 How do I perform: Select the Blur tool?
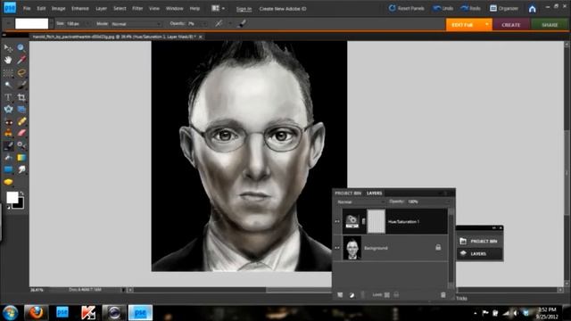tap(21, 169)
